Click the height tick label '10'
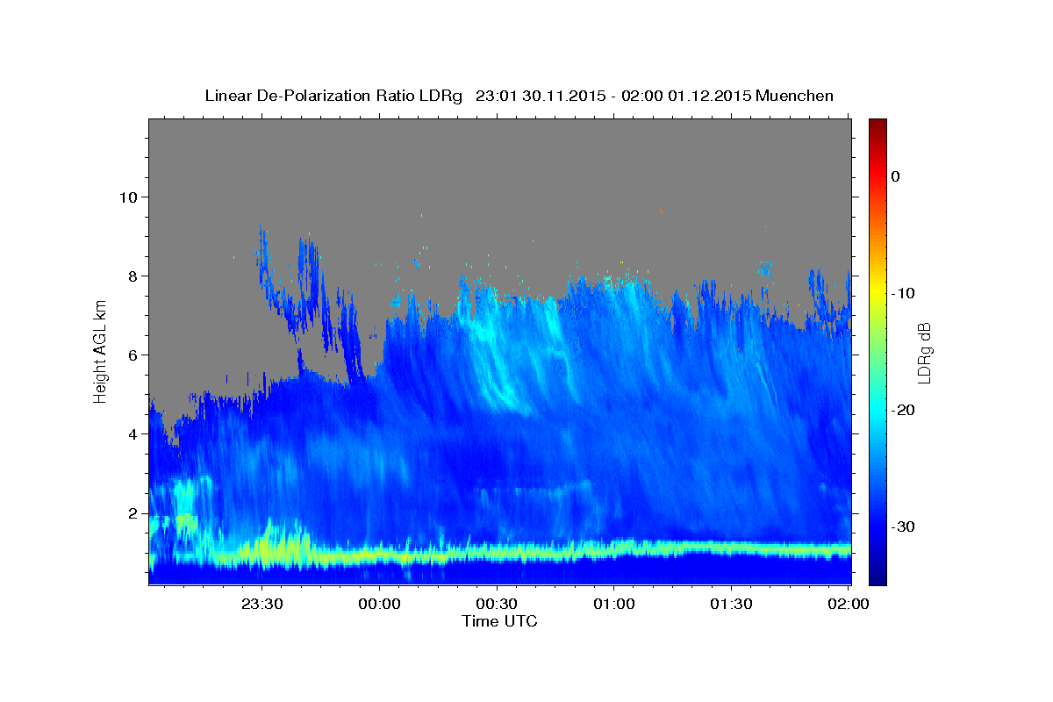This screenshot has height=702, width=1053. [127, 197]
